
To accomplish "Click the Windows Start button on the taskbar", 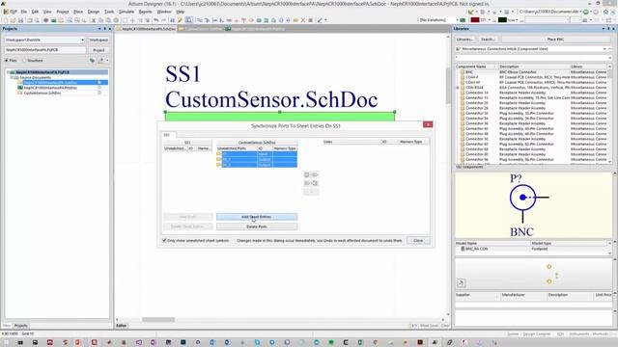I will tap(6, 342).
